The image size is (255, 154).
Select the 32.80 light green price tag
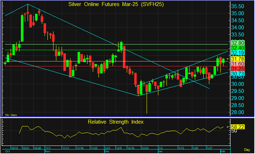click(x=238, y=43)
